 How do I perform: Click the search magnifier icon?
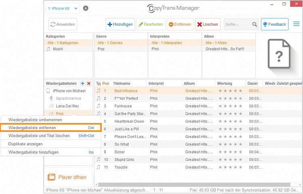tap(255, 24)
